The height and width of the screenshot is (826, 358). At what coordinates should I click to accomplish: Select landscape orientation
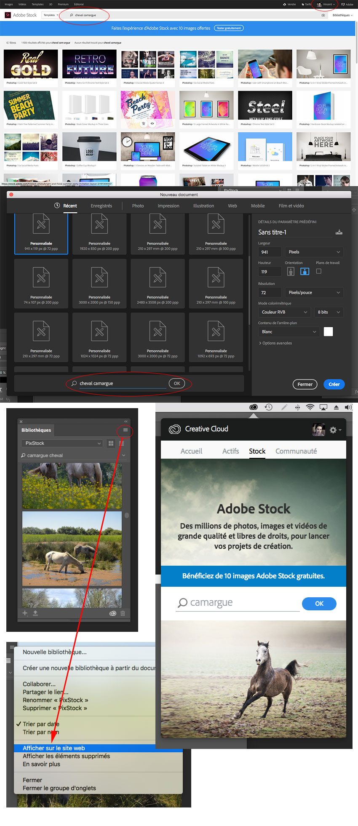coord(305,271)
